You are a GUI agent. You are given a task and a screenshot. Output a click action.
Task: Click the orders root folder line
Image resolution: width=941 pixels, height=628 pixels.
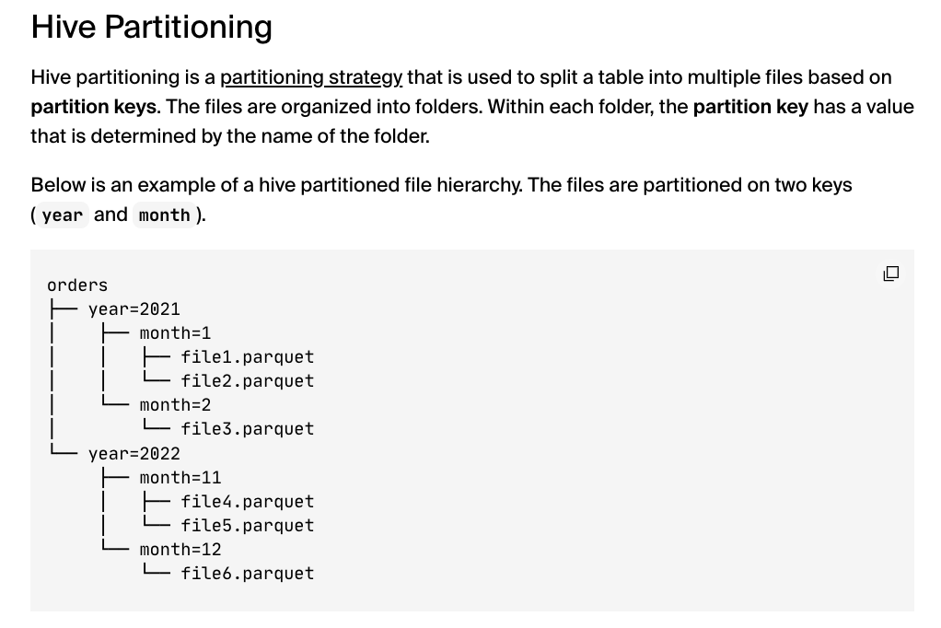[77, 285]
